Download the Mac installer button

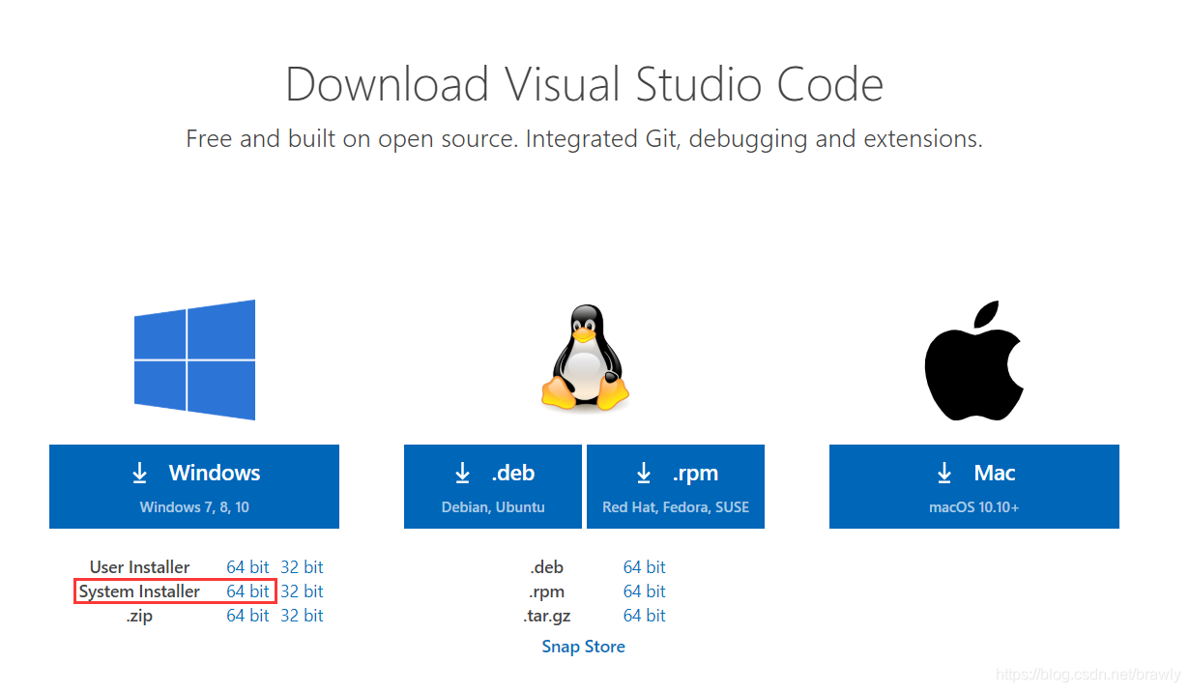[974, 486]
